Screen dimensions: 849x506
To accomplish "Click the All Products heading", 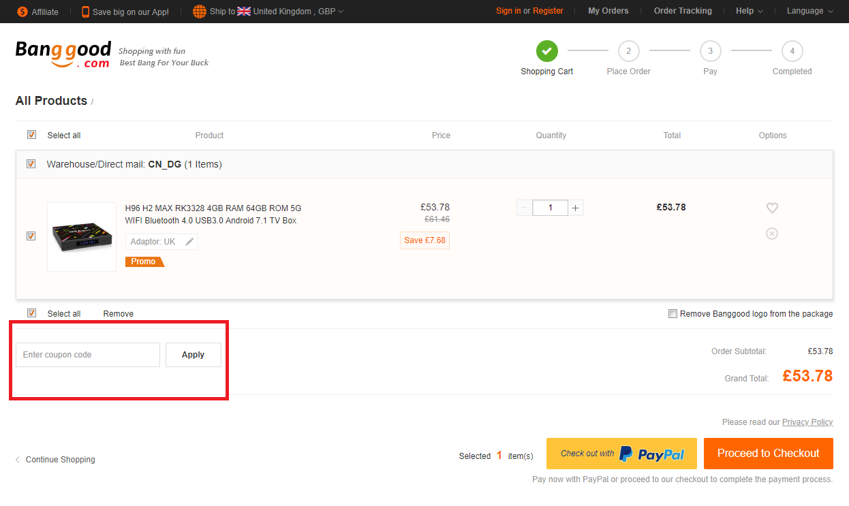I will tap(51, 101).
